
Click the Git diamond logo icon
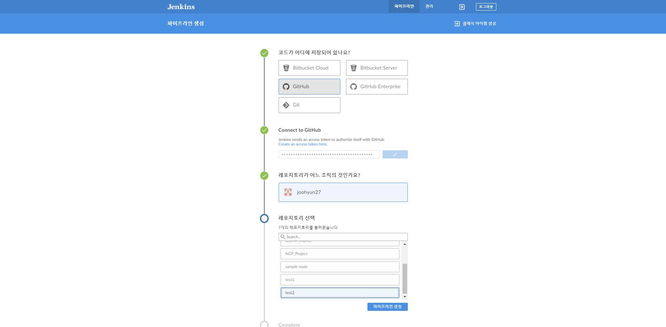click(x=286, y=105)
